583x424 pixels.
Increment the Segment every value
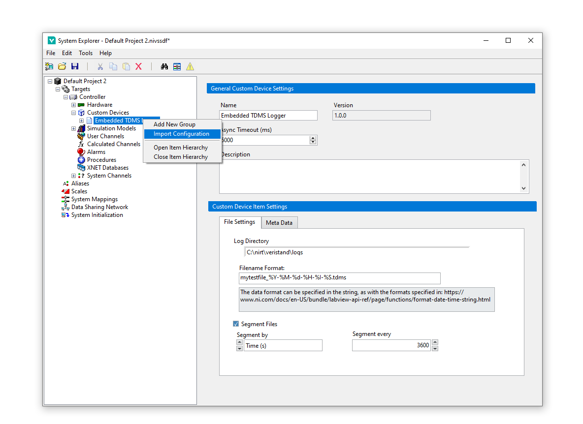pos(435,342)
